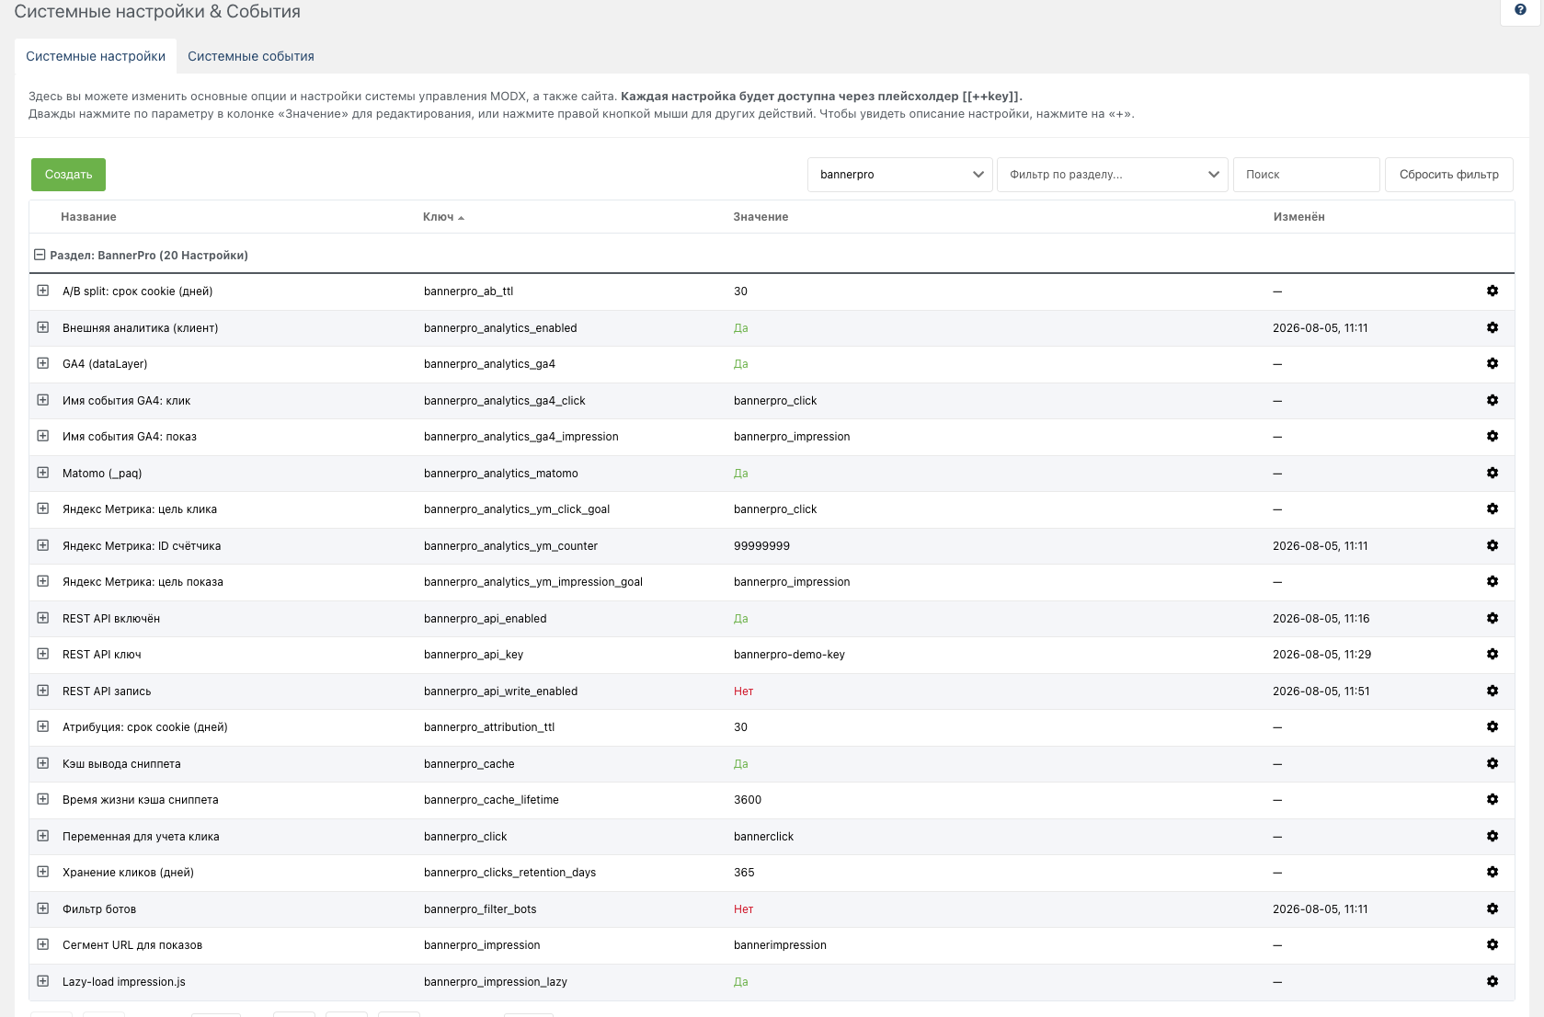The width and height of the screenshot is (1544, 1017).
Task: Expand description of A/B split cookie setting
Action: coord(42,291)
